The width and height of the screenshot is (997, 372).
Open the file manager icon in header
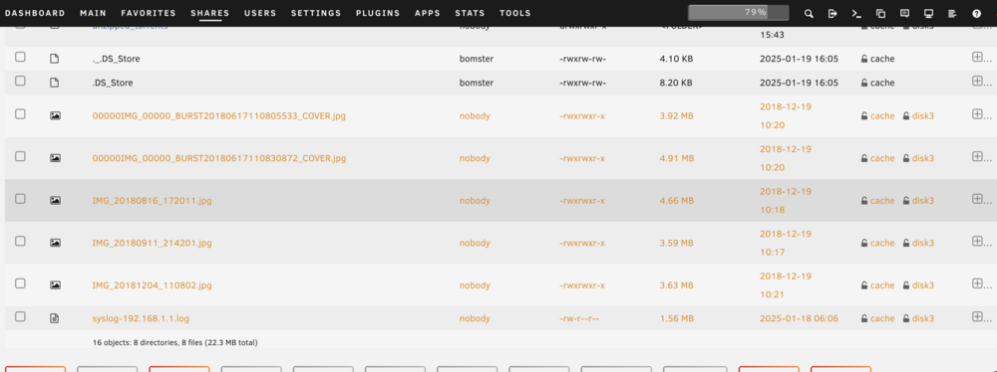tap(880, 13)
